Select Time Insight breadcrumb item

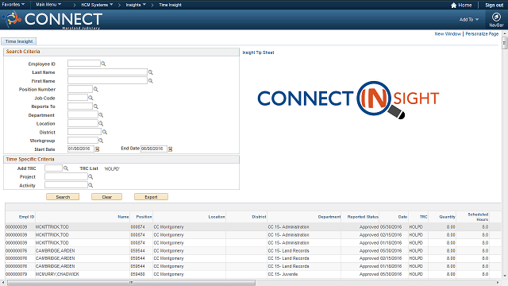pyautogui.click(x=170, y=5)
